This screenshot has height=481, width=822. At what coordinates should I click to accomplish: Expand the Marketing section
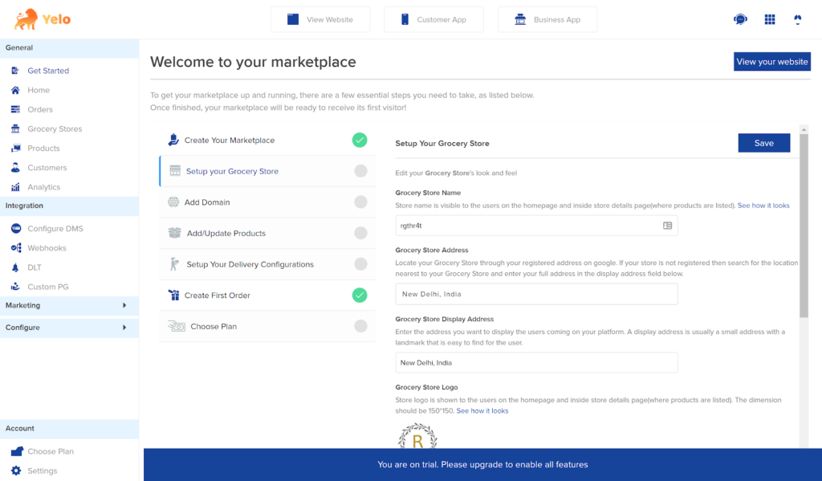point(124,306)
